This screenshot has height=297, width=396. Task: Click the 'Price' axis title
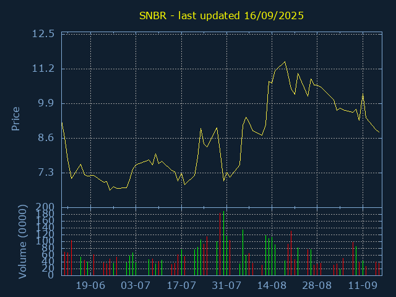15,119
